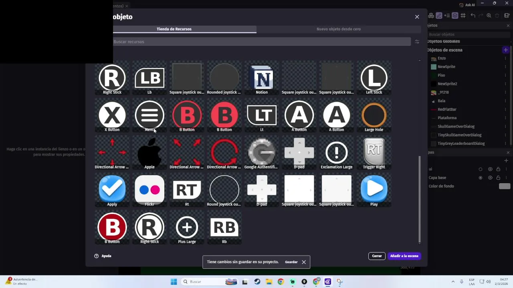Add a new layer with plus icon

(x=506, y=160)
